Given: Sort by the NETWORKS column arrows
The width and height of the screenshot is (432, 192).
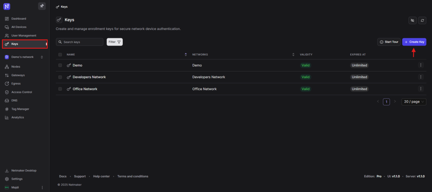Looking at the screenshot, I should [293, 54].
